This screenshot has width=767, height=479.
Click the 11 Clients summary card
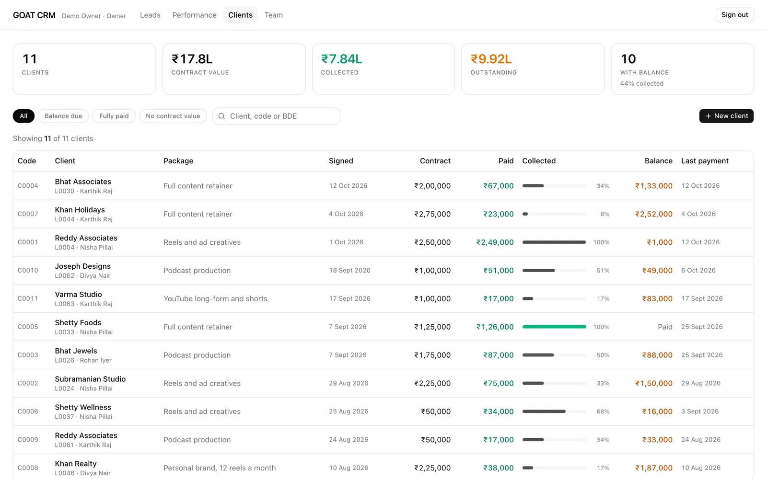[x=84, y=69]
